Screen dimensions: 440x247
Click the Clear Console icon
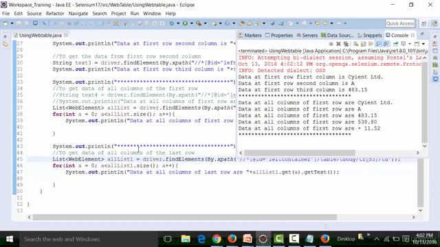click(355, 44)
